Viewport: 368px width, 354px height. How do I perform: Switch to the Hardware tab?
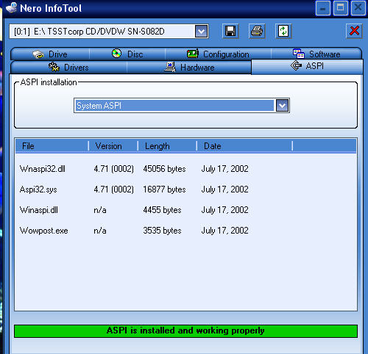pyautogui.click(x=189, y=68)
